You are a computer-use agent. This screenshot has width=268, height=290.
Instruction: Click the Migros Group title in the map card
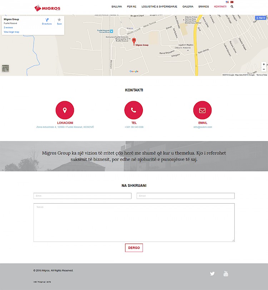11,19
